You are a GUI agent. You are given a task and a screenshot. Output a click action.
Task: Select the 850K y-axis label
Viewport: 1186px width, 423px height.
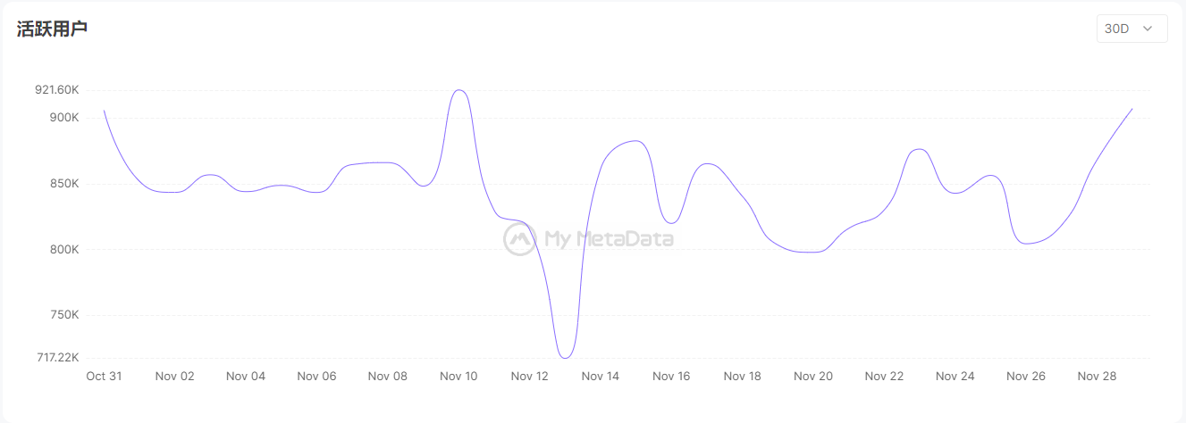point(64,184)
